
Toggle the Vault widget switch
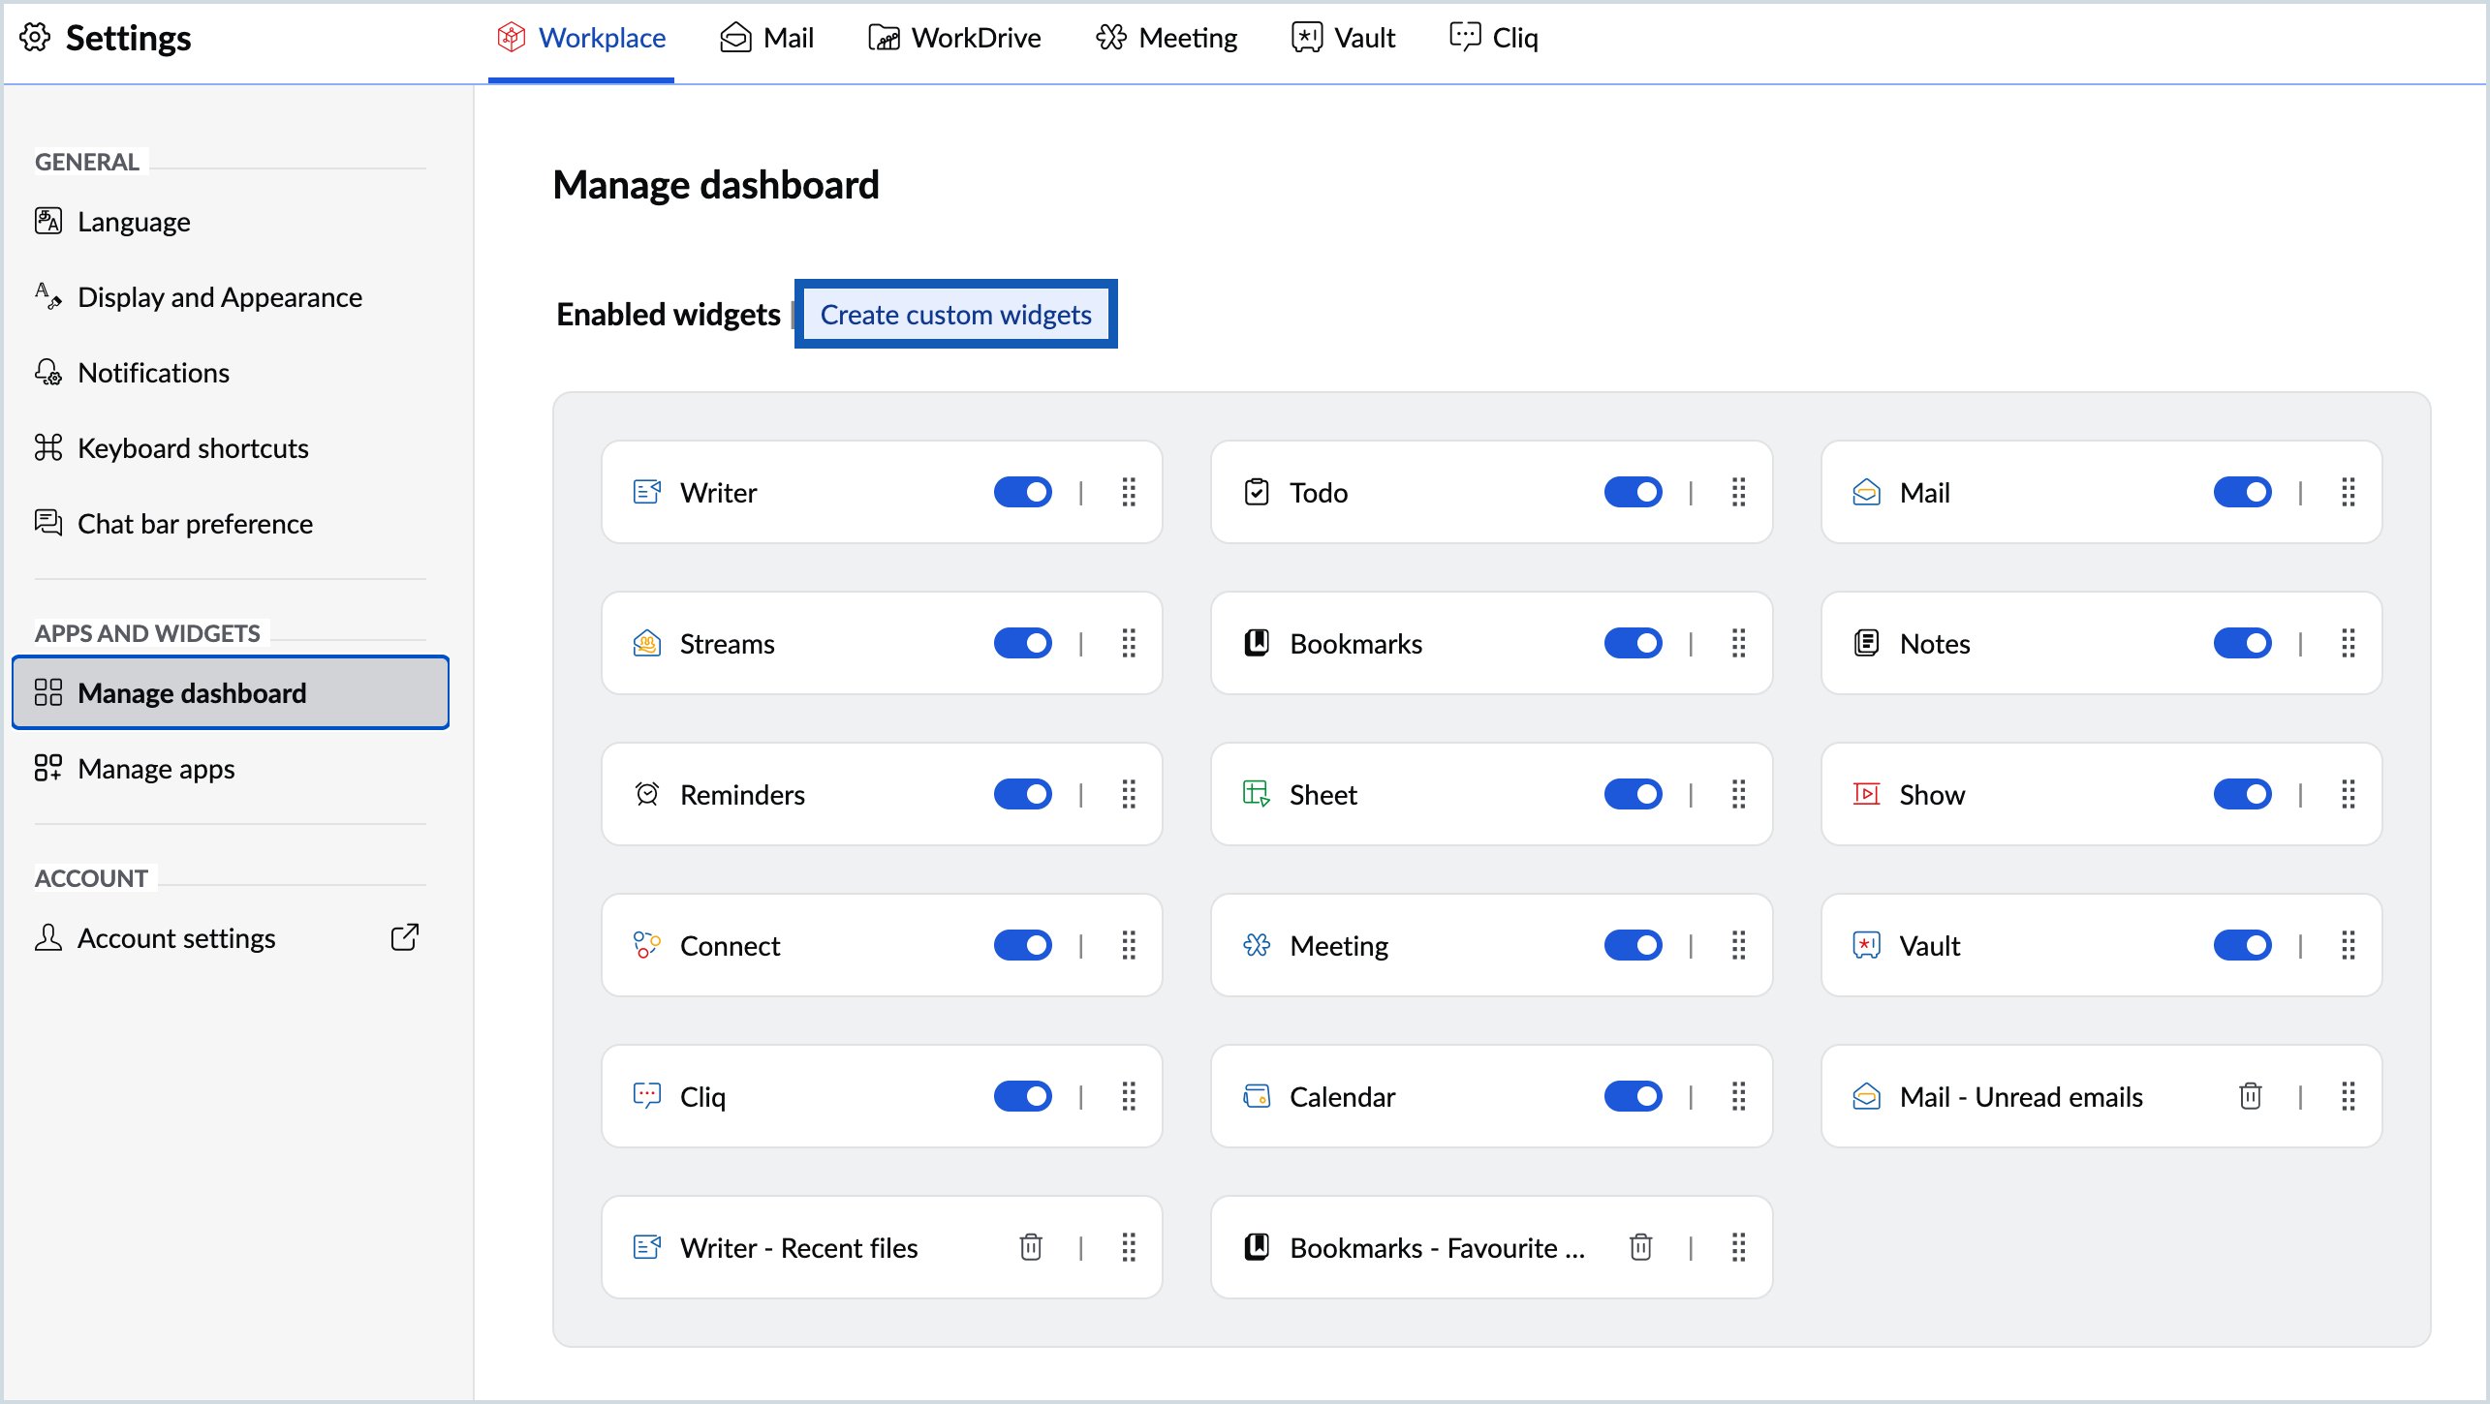click(x=2243, y=945)
